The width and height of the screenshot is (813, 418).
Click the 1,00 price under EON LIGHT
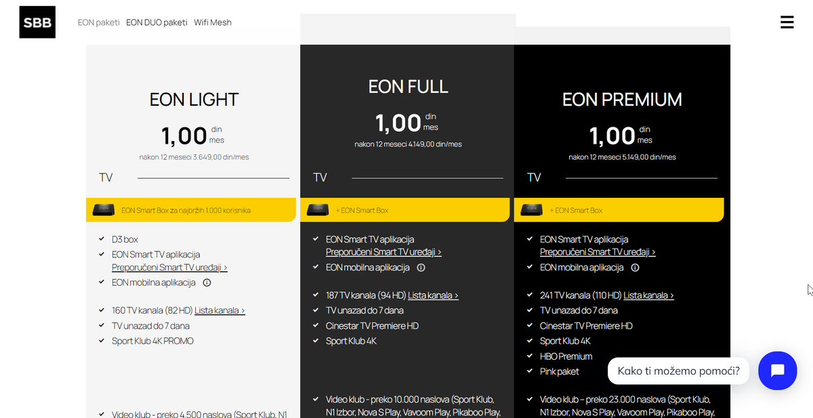tap(184, 135)
